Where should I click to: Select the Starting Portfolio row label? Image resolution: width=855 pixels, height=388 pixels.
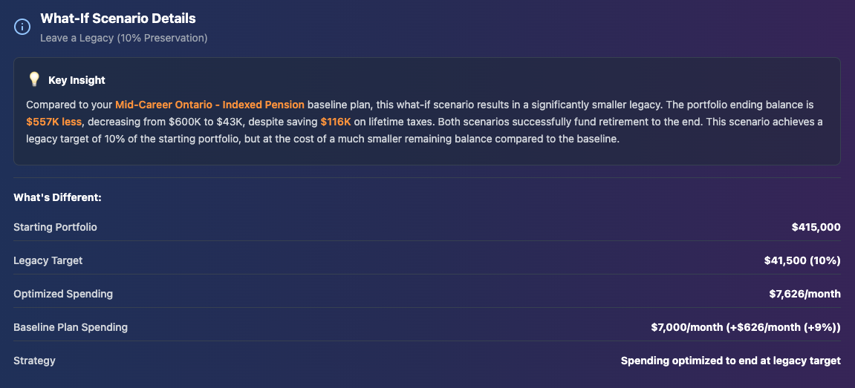point(55,227)
